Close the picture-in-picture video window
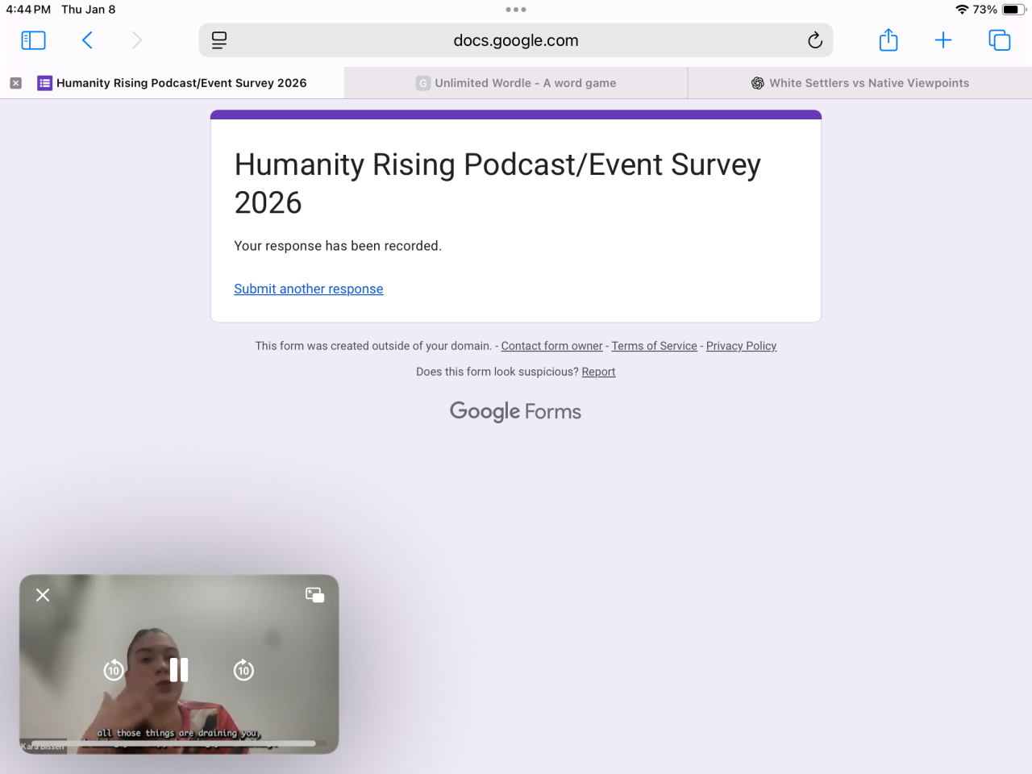The image size is (1032, 774). [x=43, y=595]
